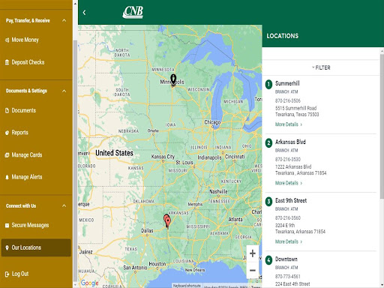View More Details for East 9th Street

click(289, 241)
